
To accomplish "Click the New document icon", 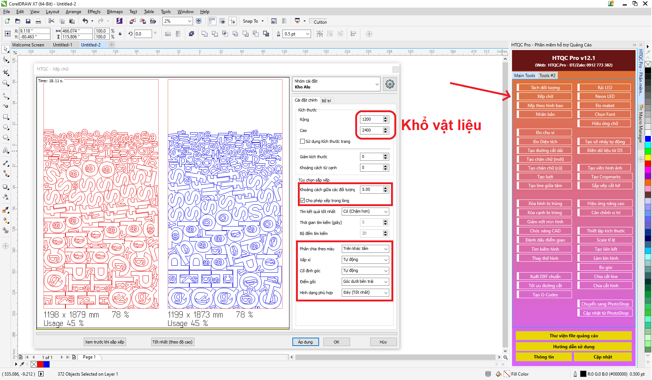I will tap(7, 21).
